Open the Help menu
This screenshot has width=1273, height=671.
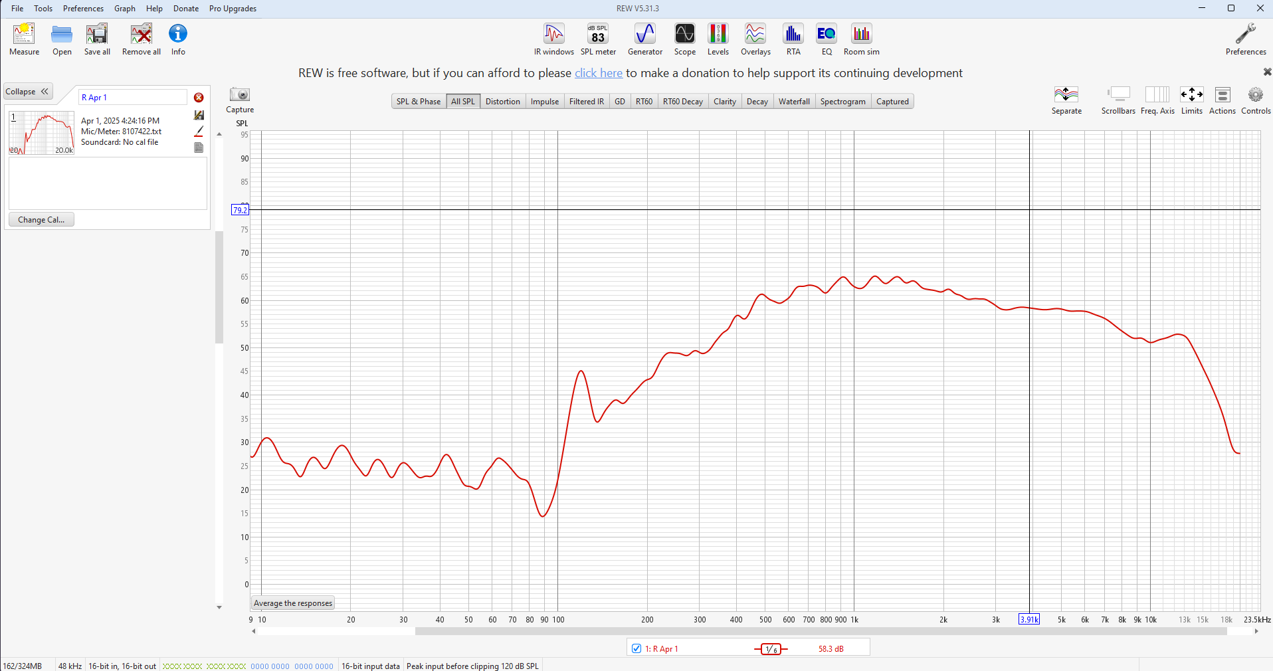click(154, 9)
